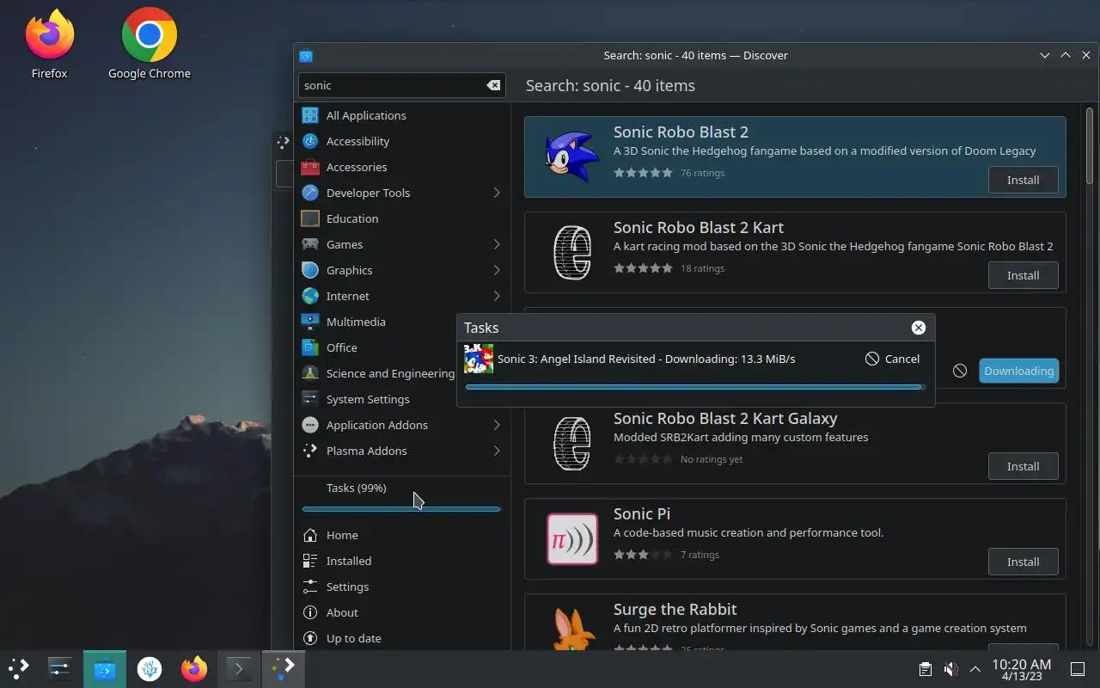This screenshot has height=688, width=1100.
Task: Select the Graphics category icon
Action: [x=310, y=270]
